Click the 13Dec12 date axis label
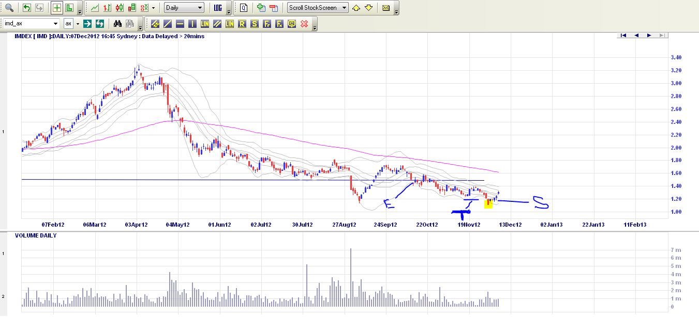The height and width of the screenshot is (317, 699). [510, 225]
